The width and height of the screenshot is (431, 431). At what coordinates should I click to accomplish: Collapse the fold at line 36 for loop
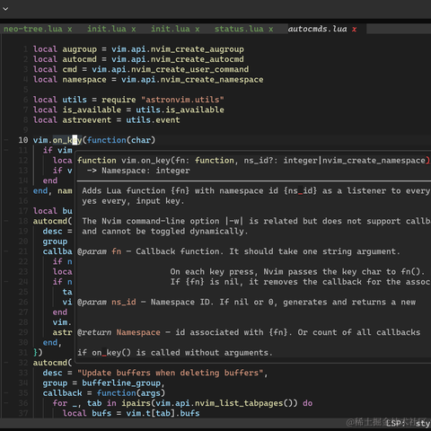pos(6,403)
